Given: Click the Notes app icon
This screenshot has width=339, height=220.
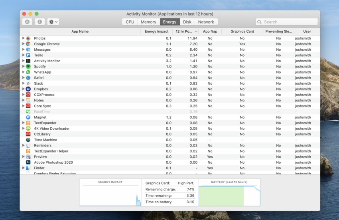Looking at the screenshot, I should coord(28,100).
